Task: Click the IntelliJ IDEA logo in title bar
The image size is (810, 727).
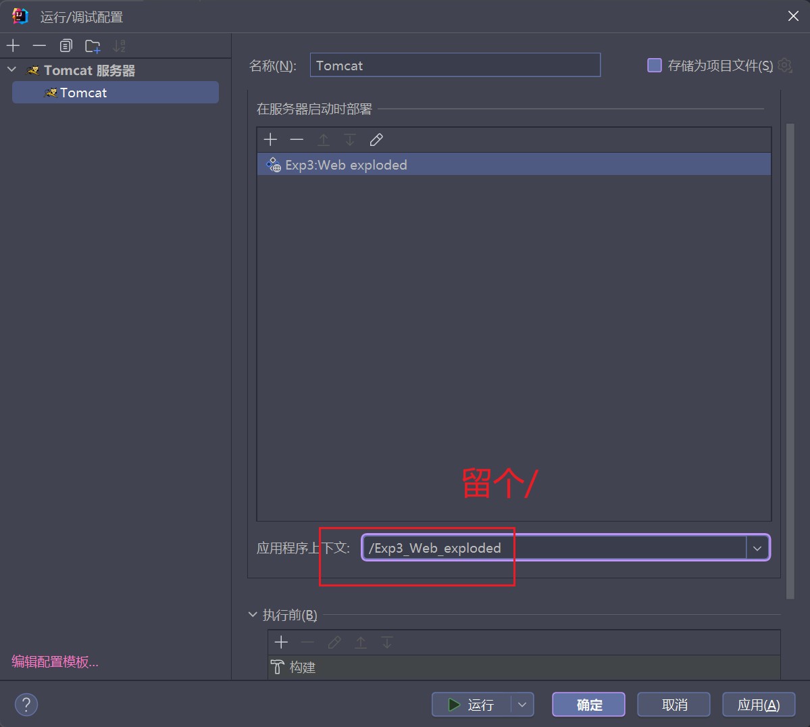Action: coord(20,16)
